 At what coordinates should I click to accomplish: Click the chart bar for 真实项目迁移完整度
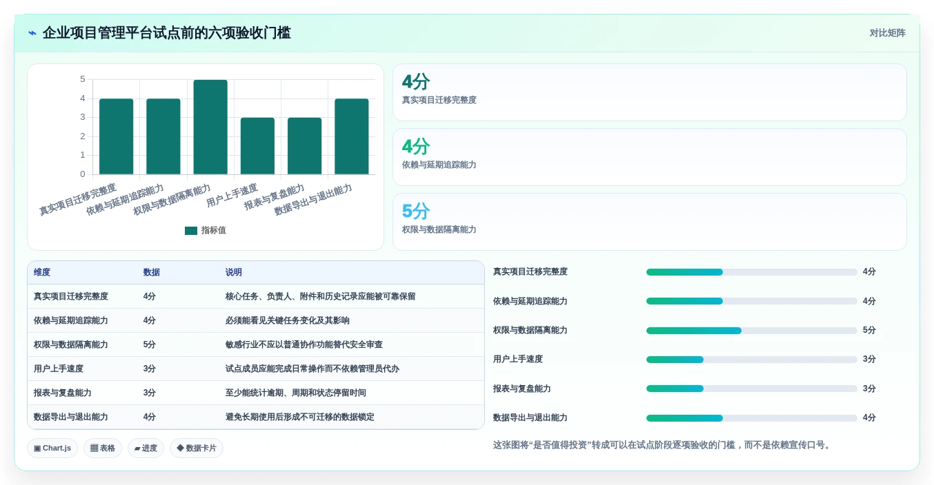point(116,136)
